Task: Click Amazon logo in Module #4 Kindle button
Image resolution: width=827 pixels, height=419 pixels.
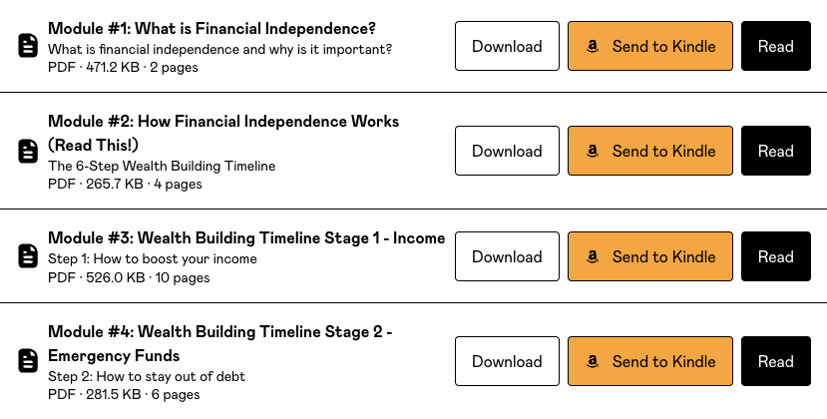Action: coord(593,361)
